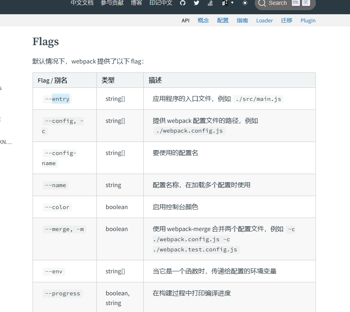
Task: Switch to the API tab
Action: point(186,20)
